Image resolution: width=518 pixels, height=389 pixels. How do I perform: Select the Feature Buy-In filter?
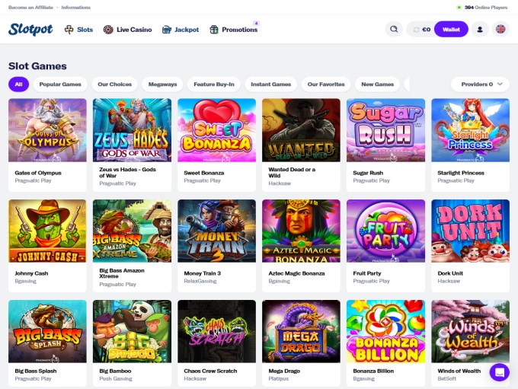[x=214, y=84]
